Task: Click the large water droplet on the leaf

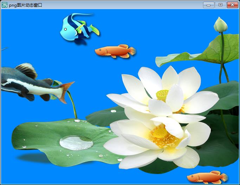Action: pos(76,143)
